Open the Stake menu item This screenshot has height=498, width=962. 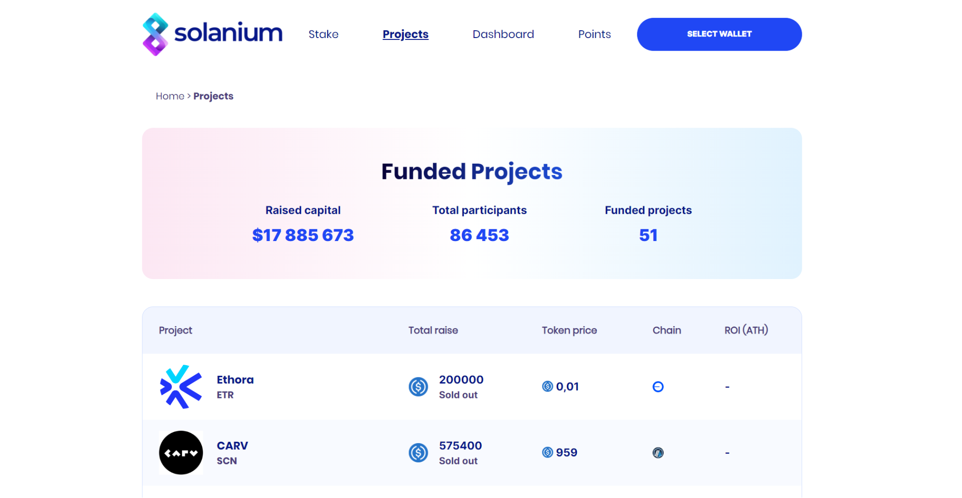323,34
